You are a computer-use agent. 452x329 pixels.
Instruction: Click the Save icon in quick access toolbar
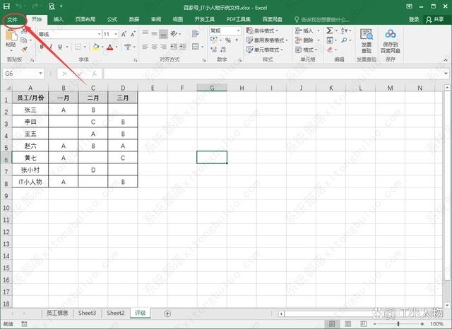(8, 6)
